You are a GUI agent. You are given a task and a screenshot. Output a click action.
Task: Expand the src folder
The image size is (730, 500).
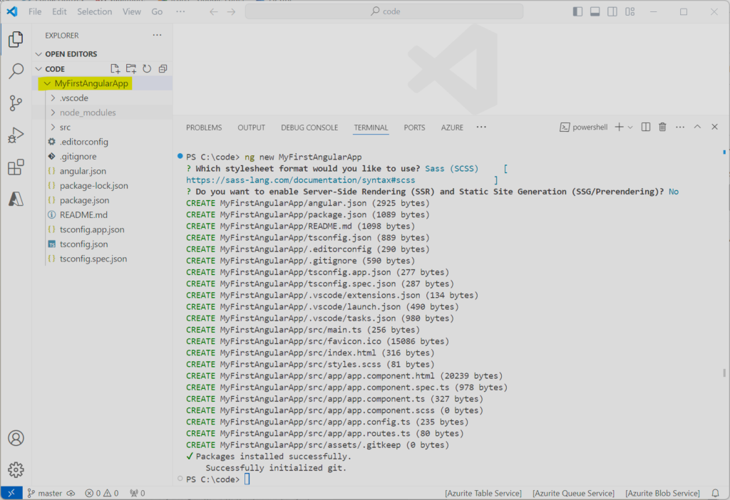coord(65,127)
